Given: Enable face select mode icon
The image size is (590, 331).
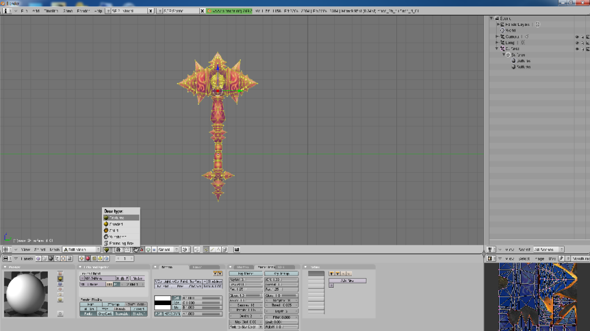Looking at the screenshot, I should (x=218, y=249).
